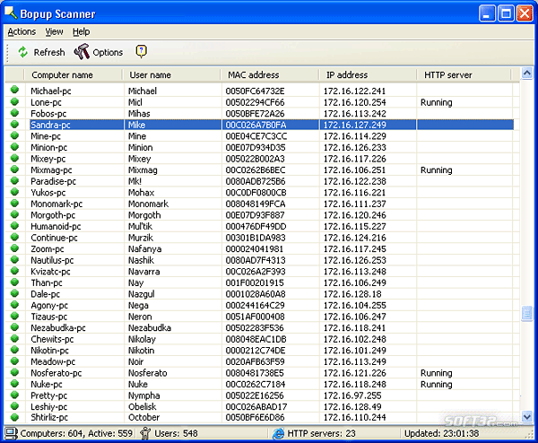Viewport: 538px width, 443px height.
Task: Click green status dot for Mixey-pc
Action: [x=14, y=158]
